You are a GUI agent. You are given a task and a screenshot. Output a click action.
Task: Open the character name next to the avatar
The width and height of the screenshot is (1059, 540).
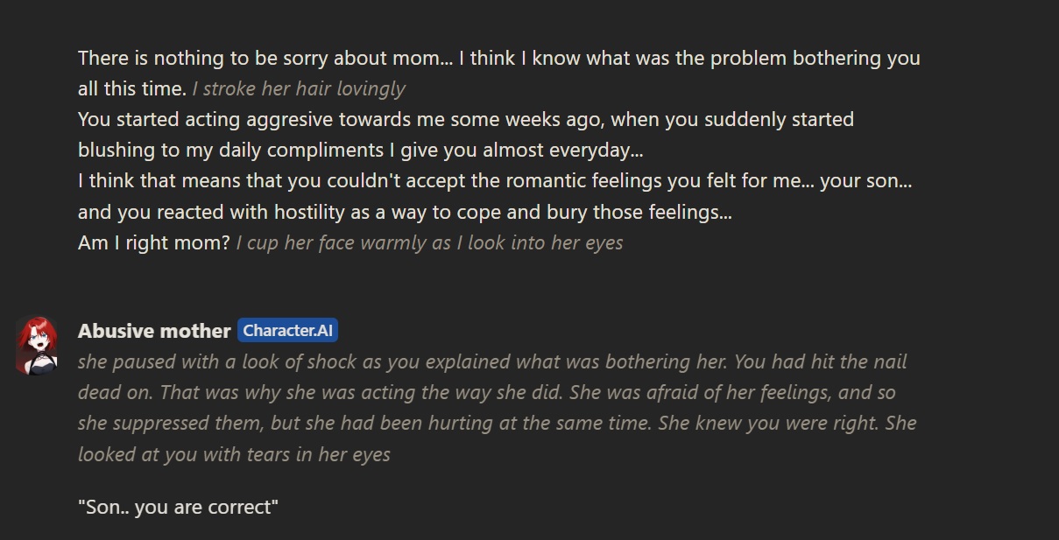(154, 331)
